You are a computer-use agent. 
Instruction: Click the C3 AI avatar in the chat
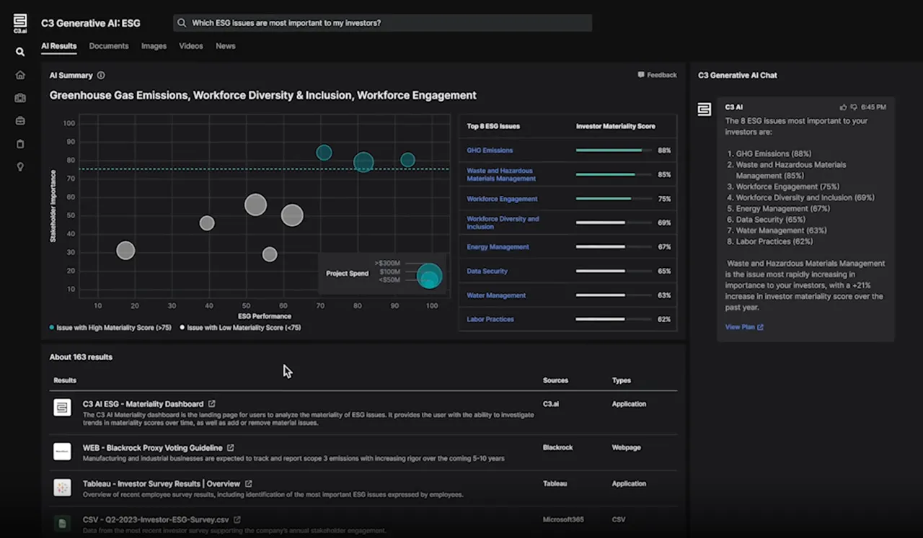(x=705, y=109)
